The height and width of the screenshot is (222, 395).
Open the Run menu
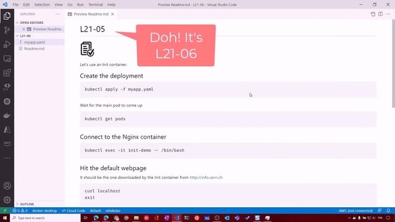pos(80,4)
